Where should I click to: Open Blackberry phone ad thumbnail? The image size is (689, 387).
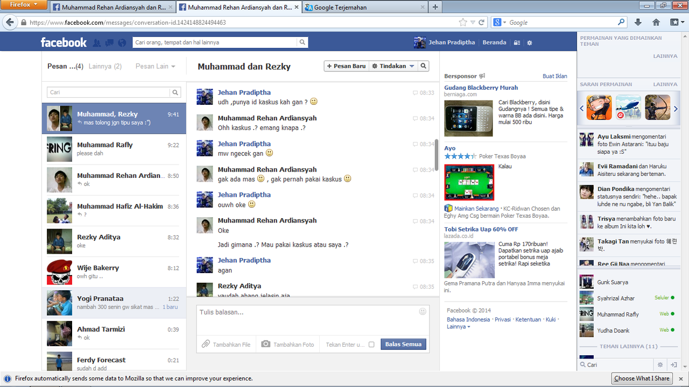(x=468, y=118)
